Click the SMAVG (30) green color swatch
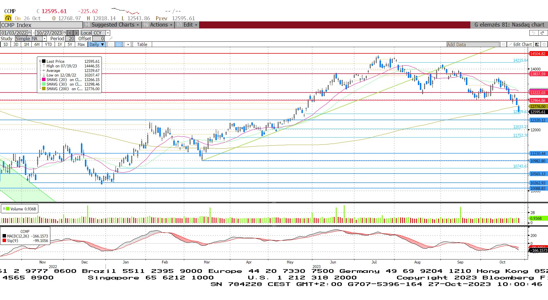 [x=44, y=84]
